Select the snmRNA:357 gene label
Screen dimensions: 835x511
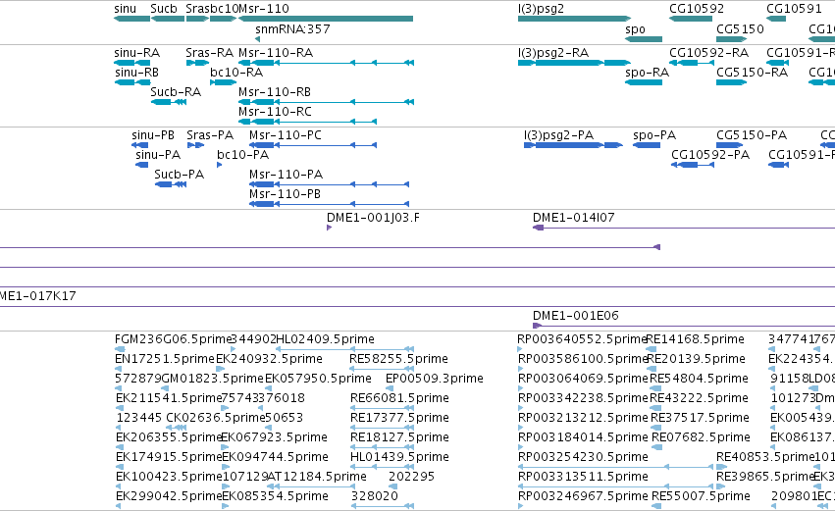pyautogui.click(x=293, y=28)
